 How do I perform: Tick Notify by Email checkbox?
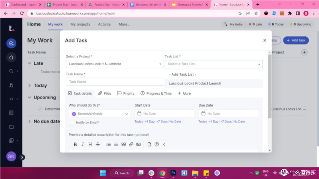[x=72, y=122]
